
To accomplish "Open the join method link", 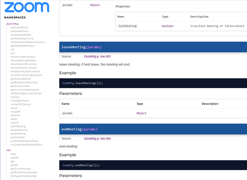I will click(13, 53).
